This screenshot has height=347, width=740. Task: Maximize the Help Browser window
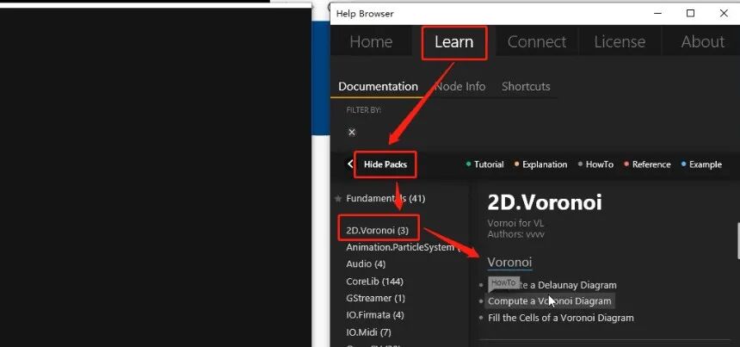[x=690, y=13]
